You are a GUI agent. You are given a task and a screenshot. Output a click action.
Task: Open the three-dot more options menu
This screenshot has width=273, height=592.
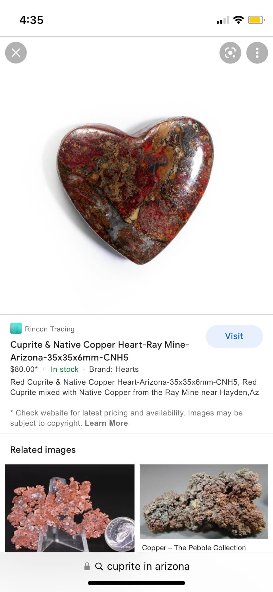(x=257, y=53)
